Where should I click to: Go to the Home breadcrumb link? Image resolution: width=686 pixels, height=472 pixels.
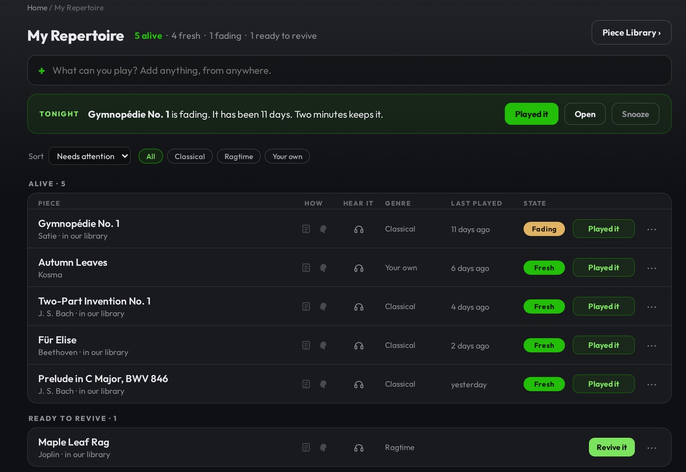pos(37,7)
